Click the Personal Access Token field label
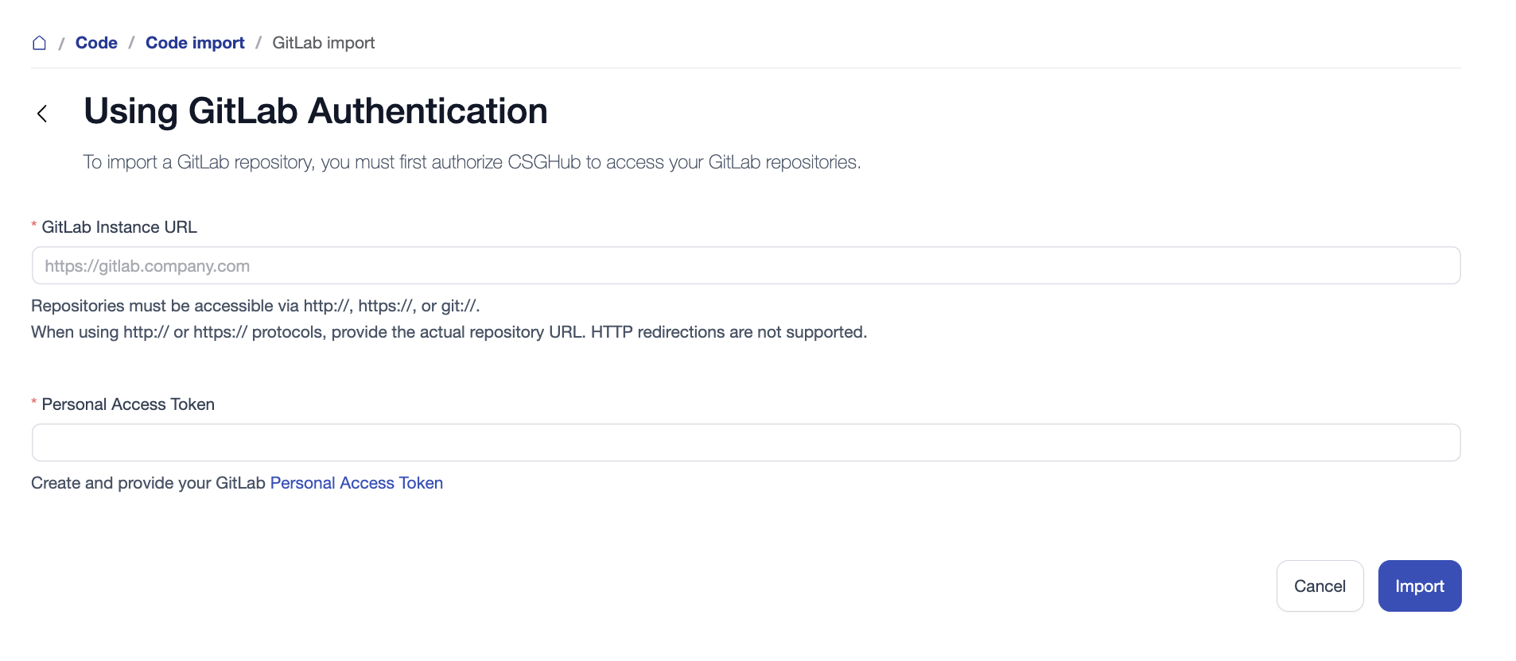The width and height of the screenshot is (1516, 661). coord(128,404)
